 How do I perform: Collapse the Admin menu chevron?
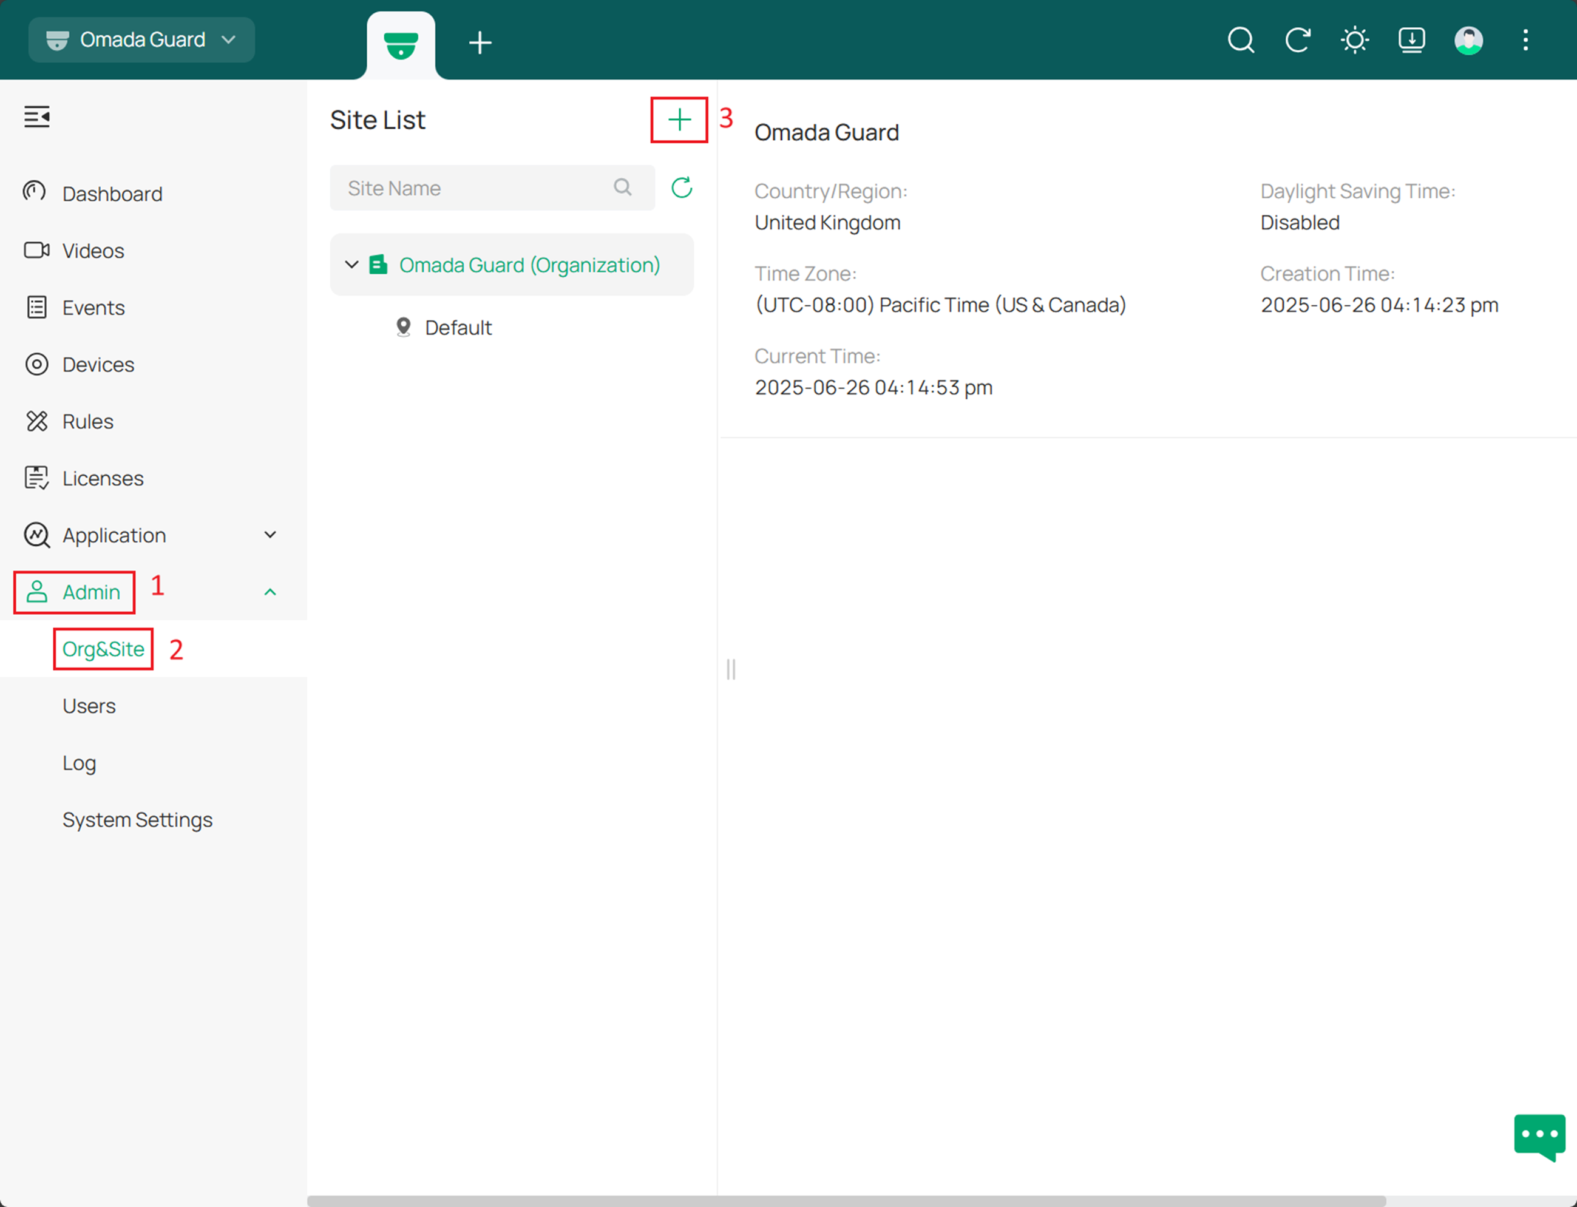click(270, 592)
